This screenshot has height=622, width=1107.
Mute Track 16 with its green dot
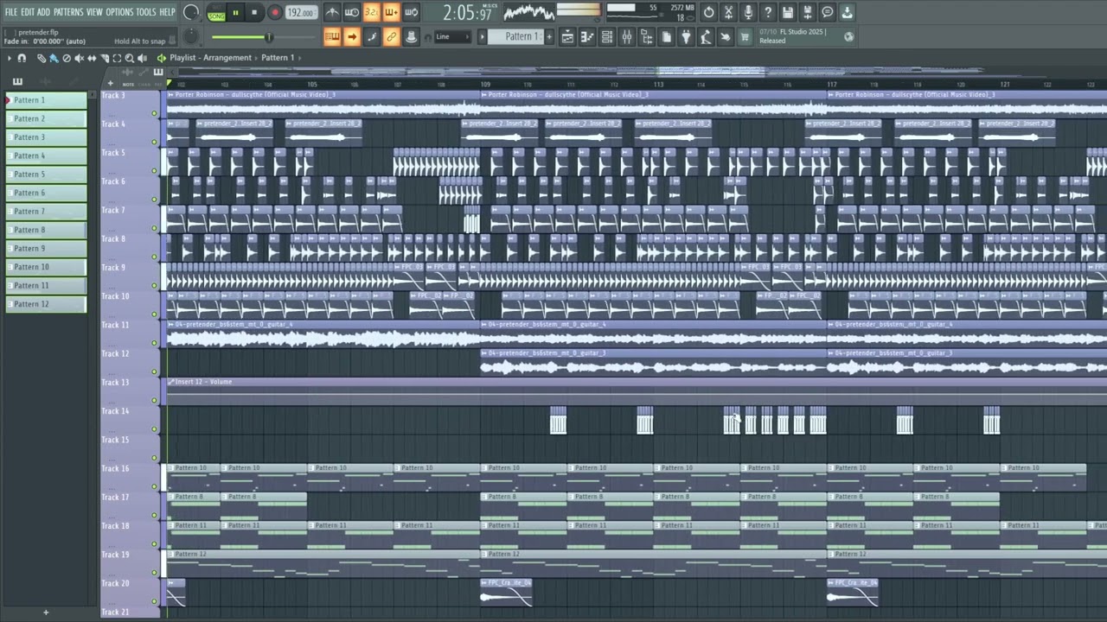pyautogui.click(x=155, y=486)
